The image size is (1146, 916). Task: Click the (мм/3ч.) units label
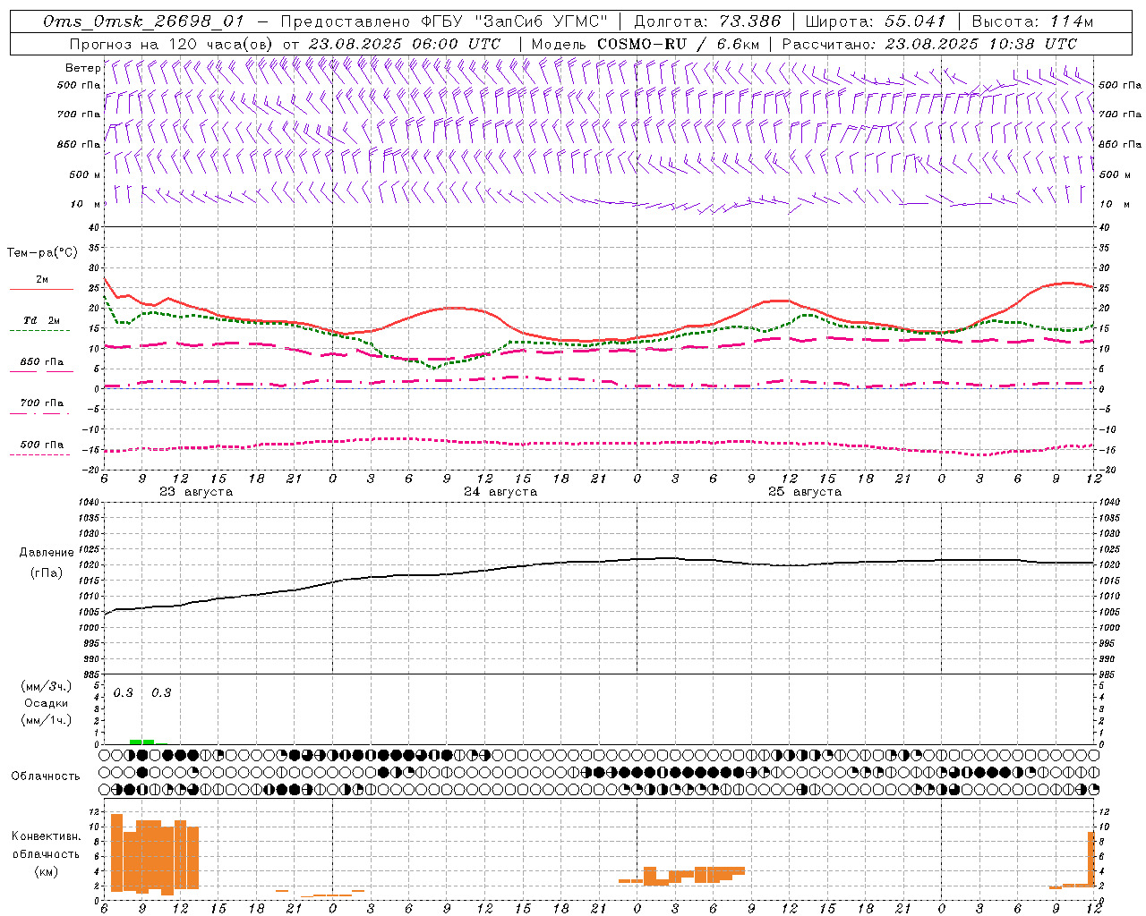[x=47, y=686]
